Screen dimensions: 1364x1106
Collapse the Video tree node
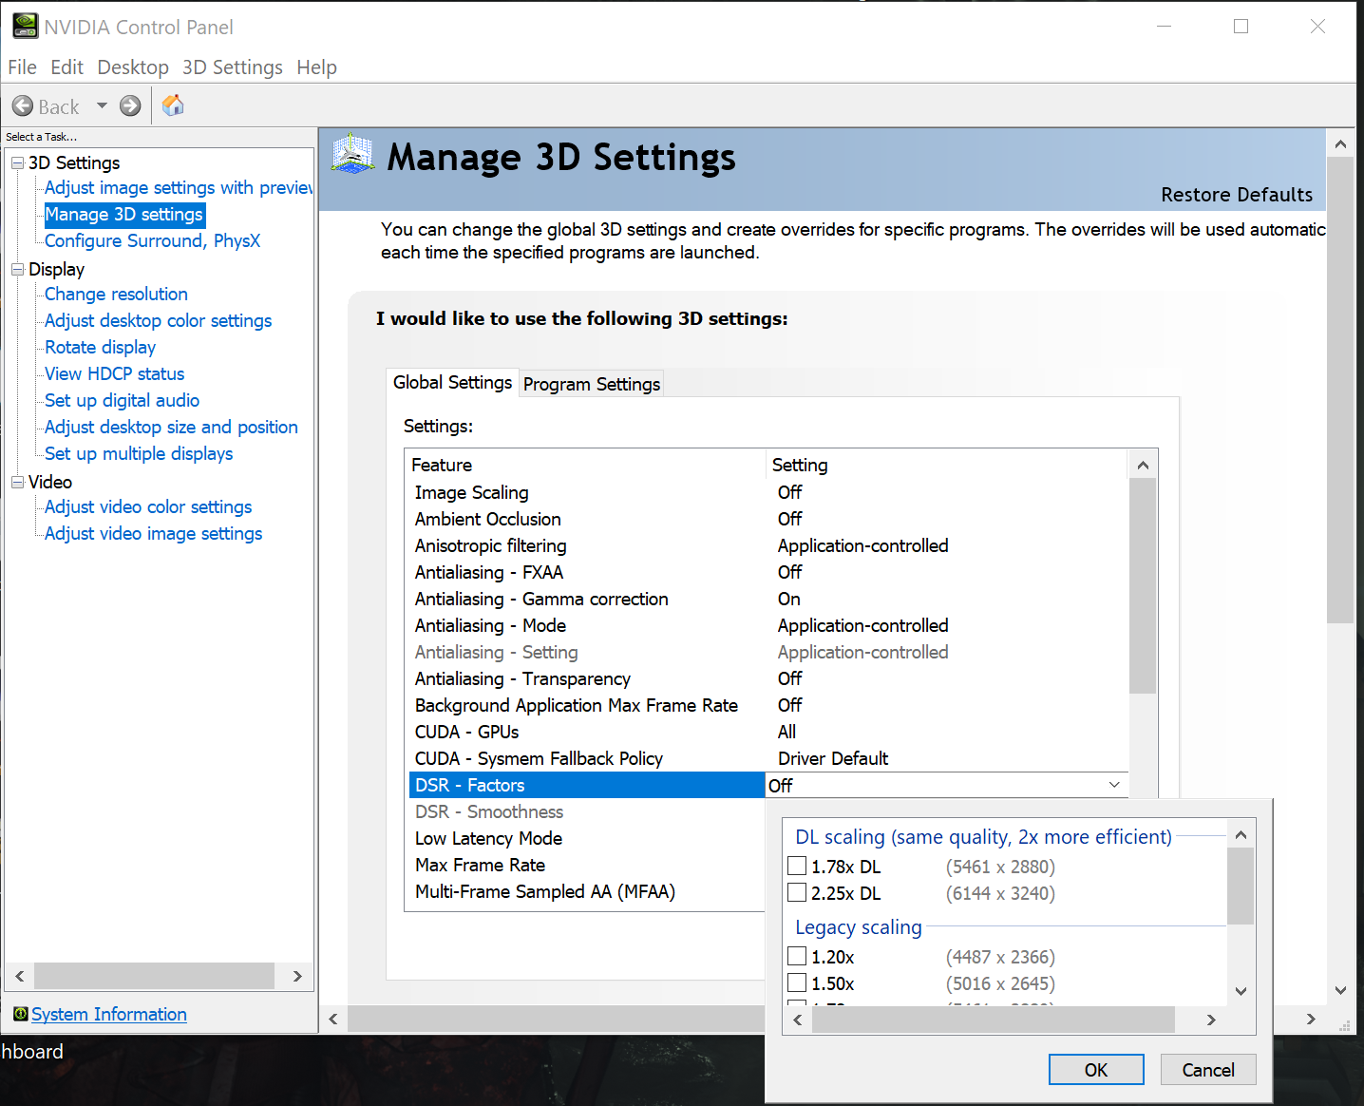[x=17, y=483]
